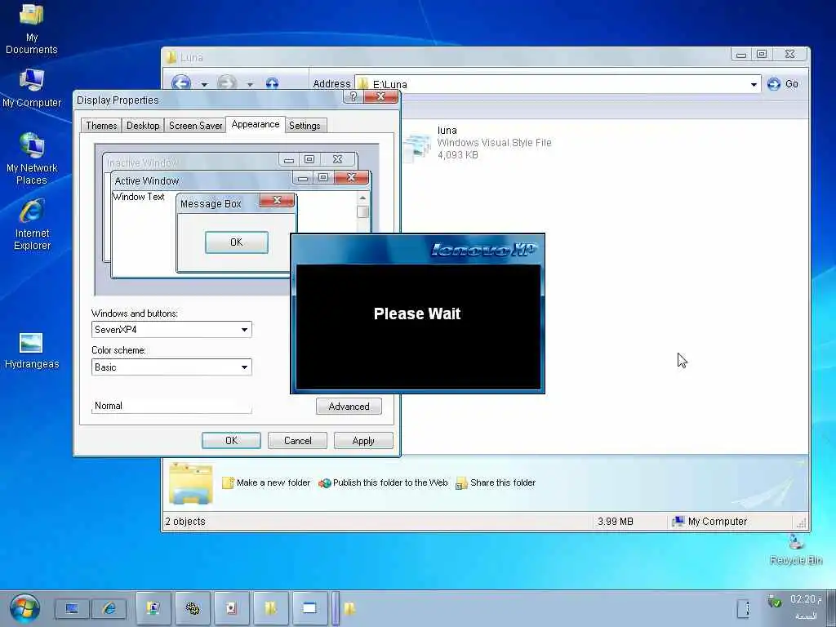The image size is (836, 627).
Task: Switch to the Themes tab
Action: [x=101, y=125]
